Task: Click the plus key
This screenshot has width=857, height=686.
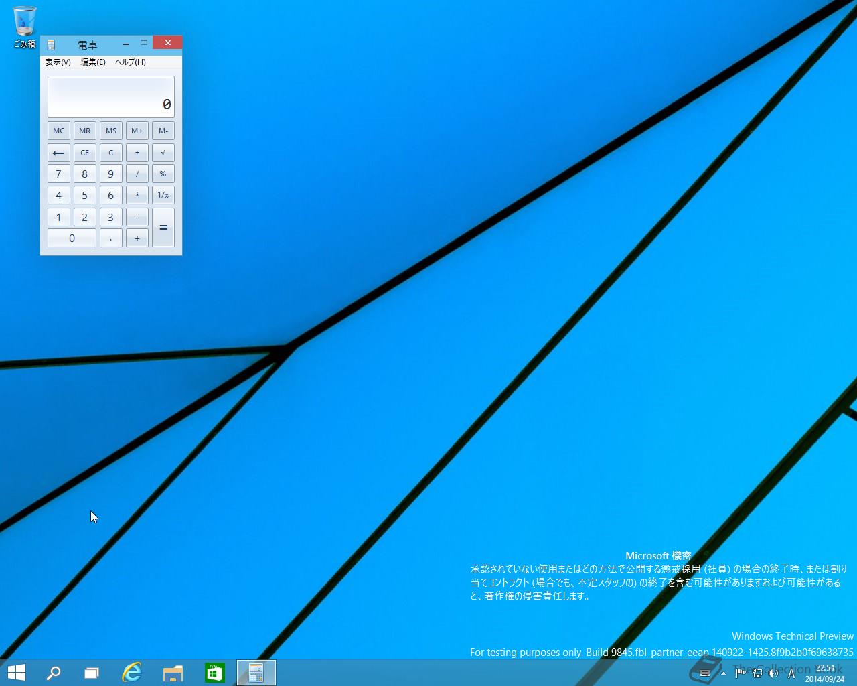Action: point(137,238)
